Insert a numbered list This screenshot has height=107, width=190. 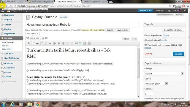46,43
